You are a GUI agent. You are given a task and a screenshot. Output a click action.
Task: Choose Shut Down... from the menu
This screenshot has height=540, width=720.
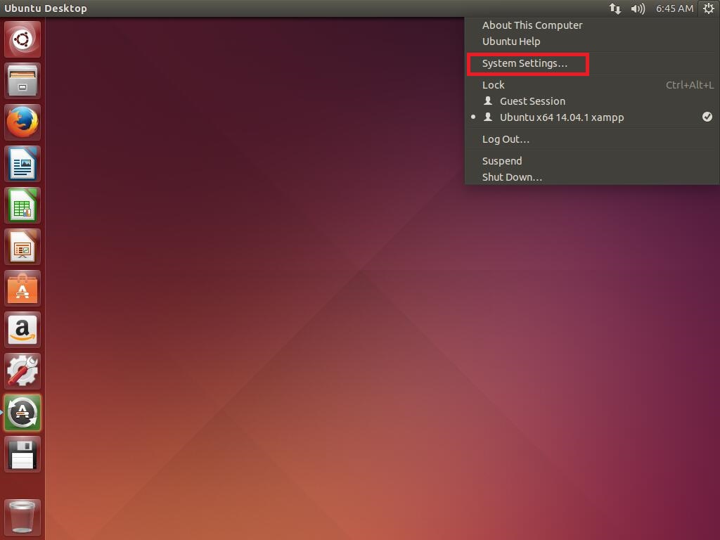pos(592,176)
